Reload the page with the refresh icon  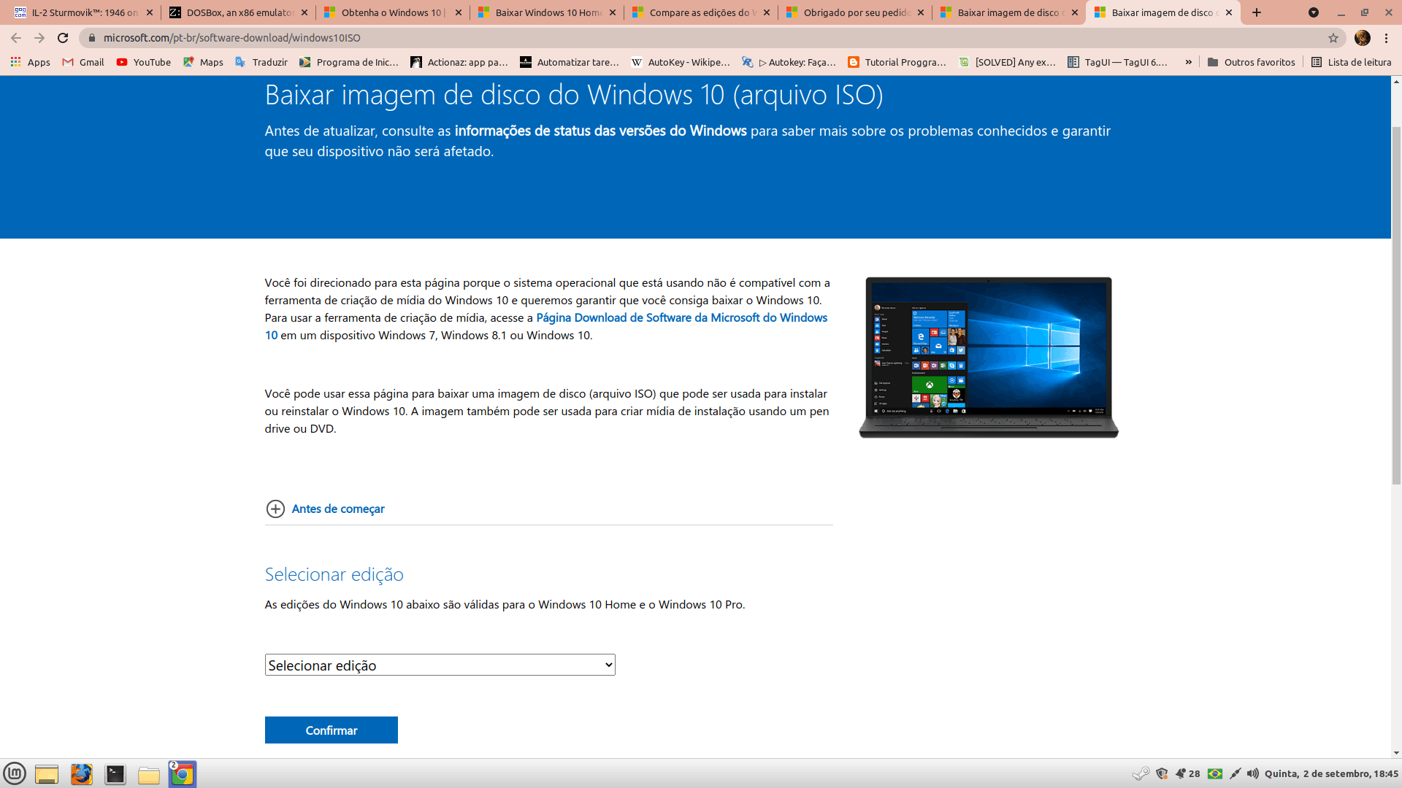point(63,38)
